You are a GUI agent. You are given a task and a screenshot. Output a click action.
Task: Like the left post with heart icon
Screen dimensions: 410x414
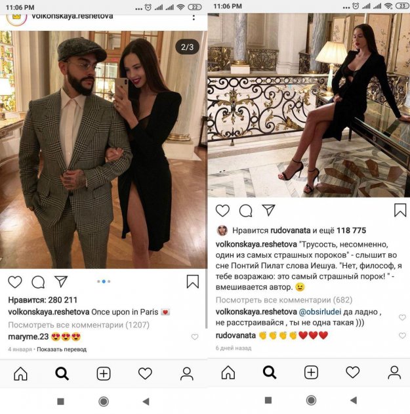click(14, 281)
